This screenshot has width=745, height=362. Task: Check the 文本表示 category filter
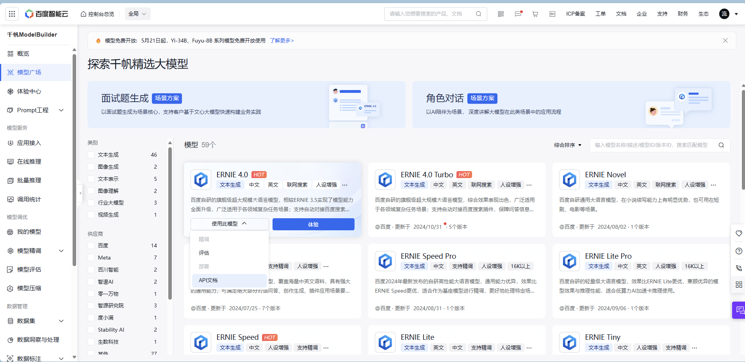click(x=91, y=179)
